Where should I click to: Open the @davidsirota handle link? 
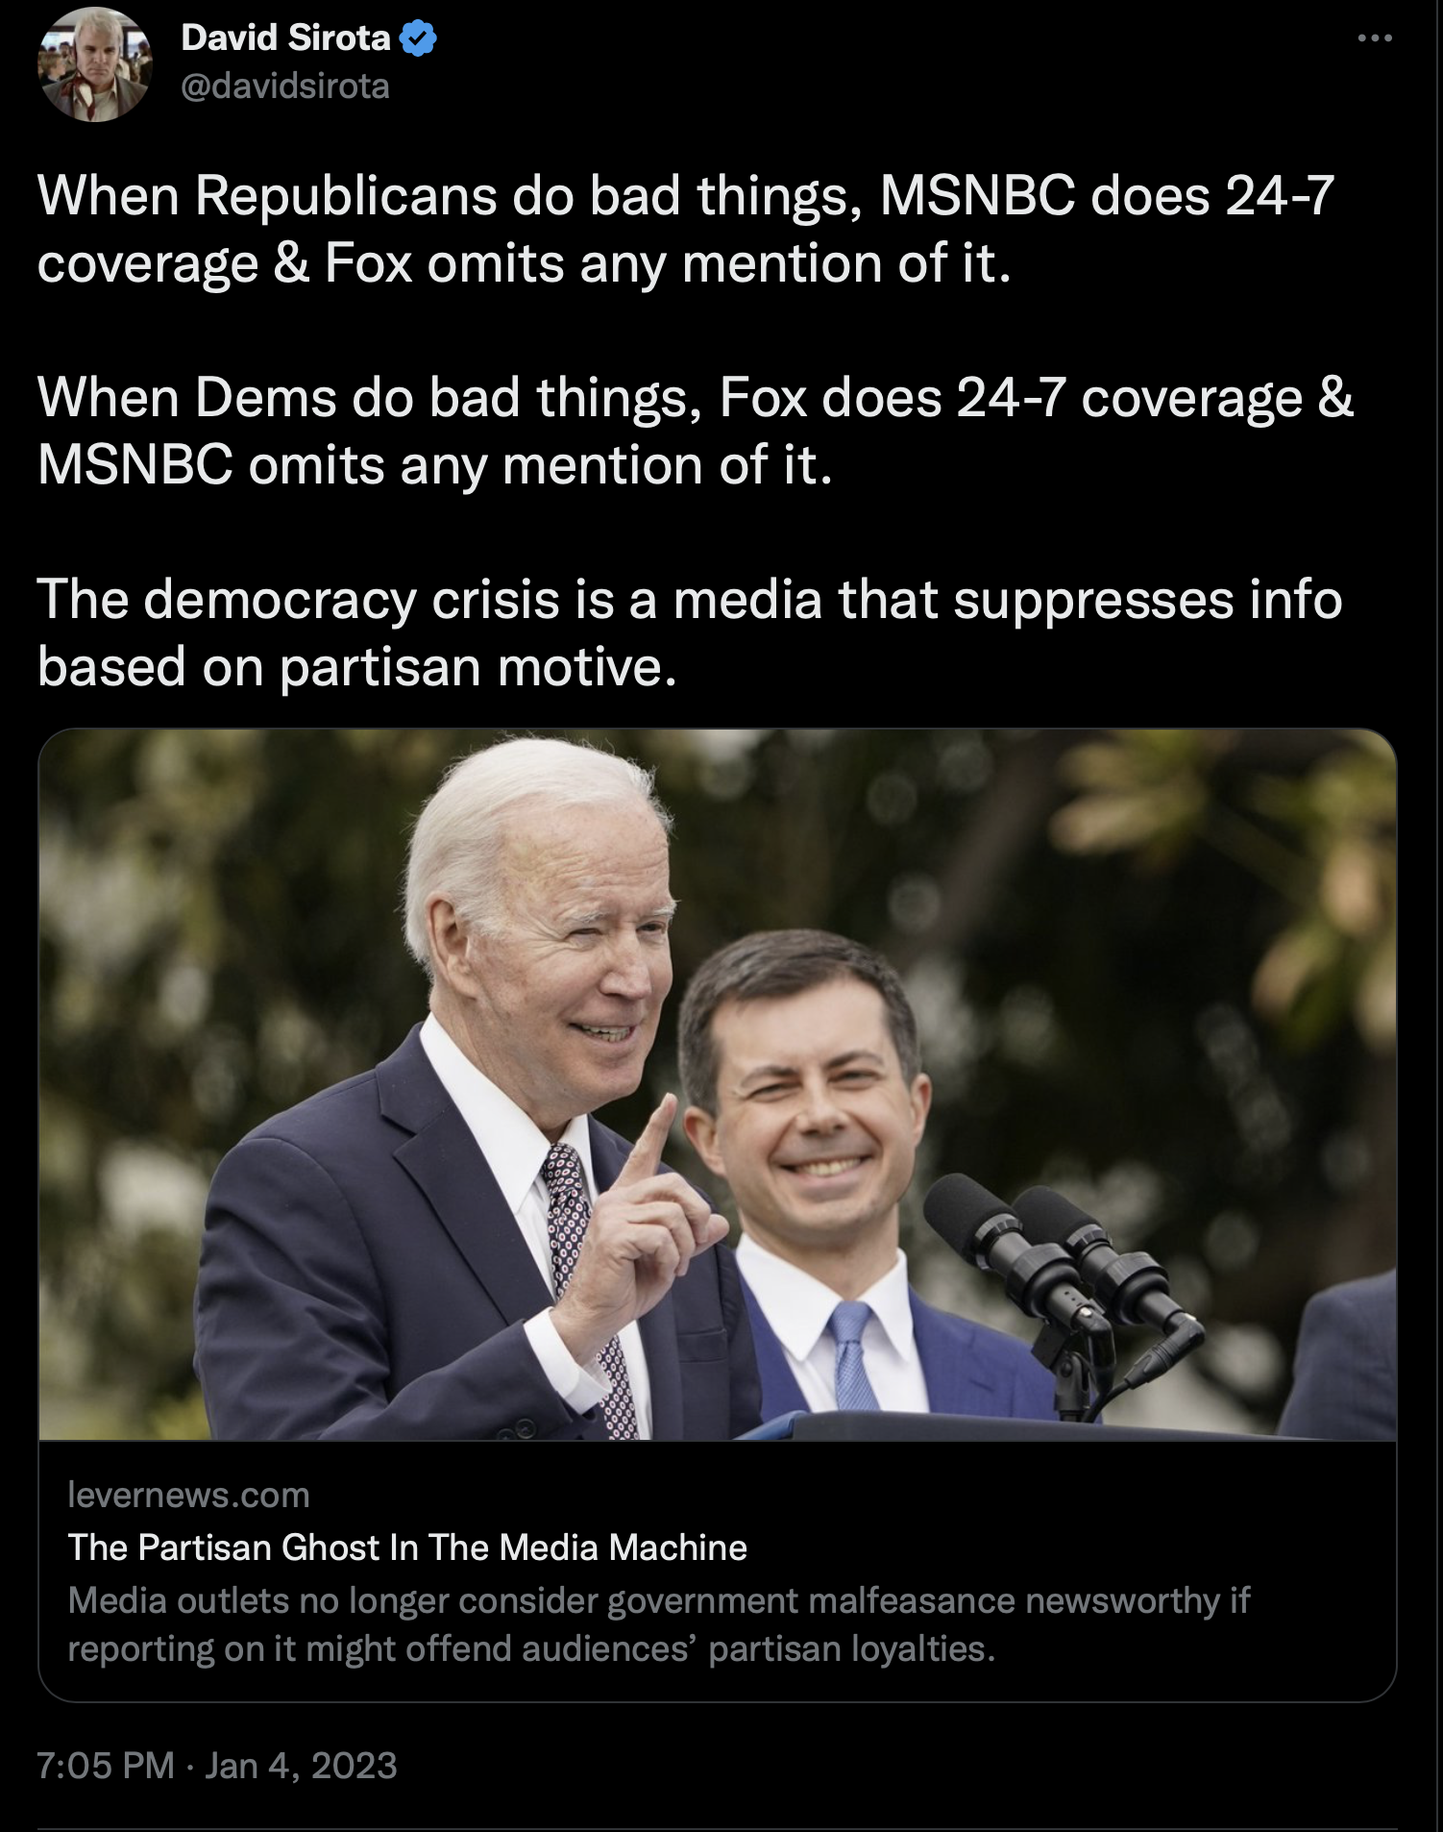click(x=285, y=87)
